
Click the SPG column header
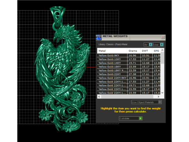pyautogui.click(x=156, y=51)
